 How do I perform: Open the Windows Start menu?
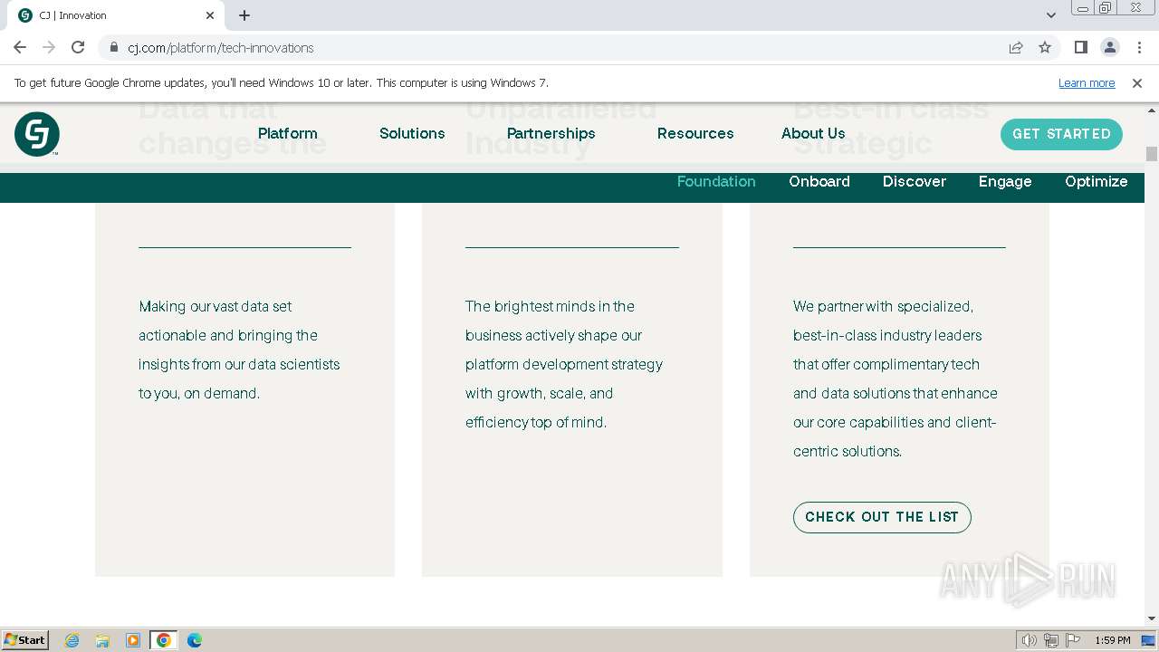(24, 640)
